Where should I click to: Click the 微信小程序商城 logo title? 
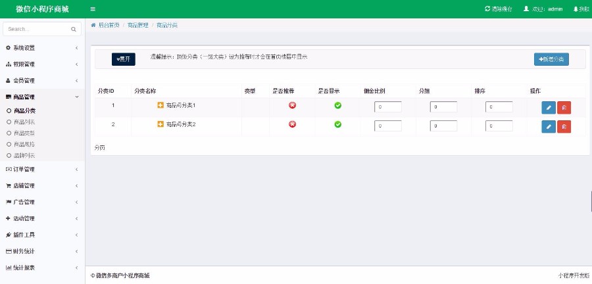42,9
